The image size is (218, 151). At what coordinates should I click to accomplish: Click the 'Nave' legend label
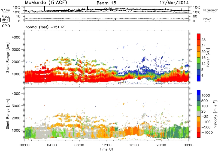(x=207, y=19)
